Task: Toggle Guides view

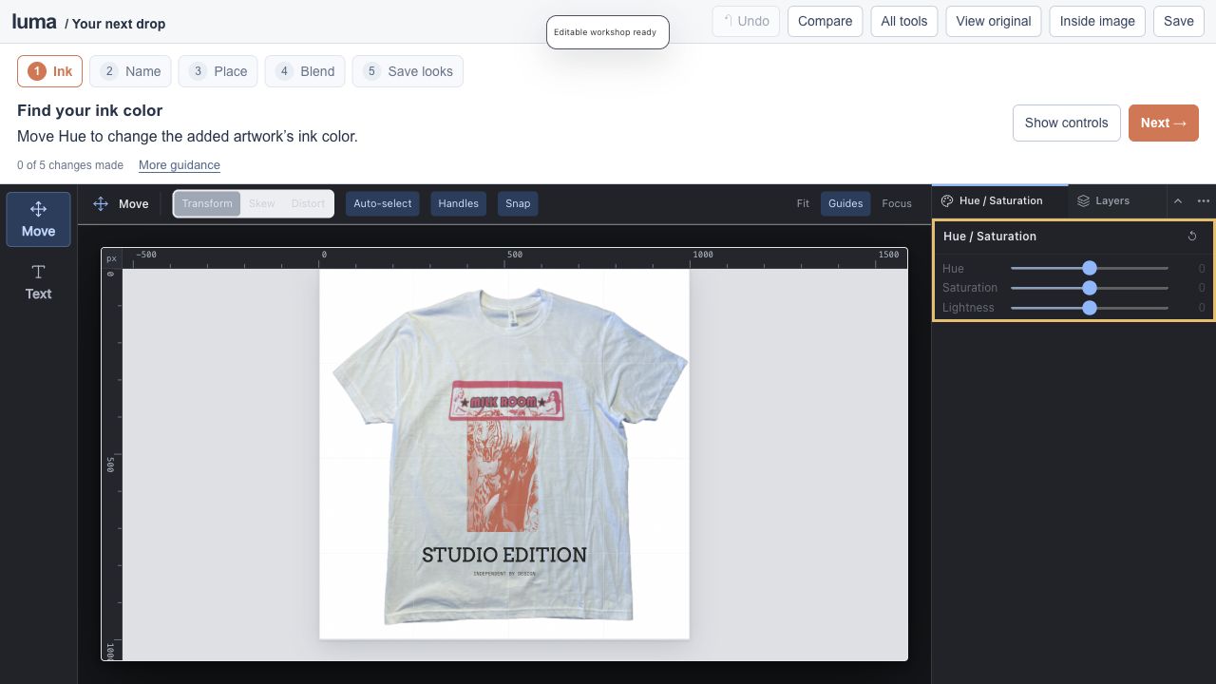Action: pos(845,203)
